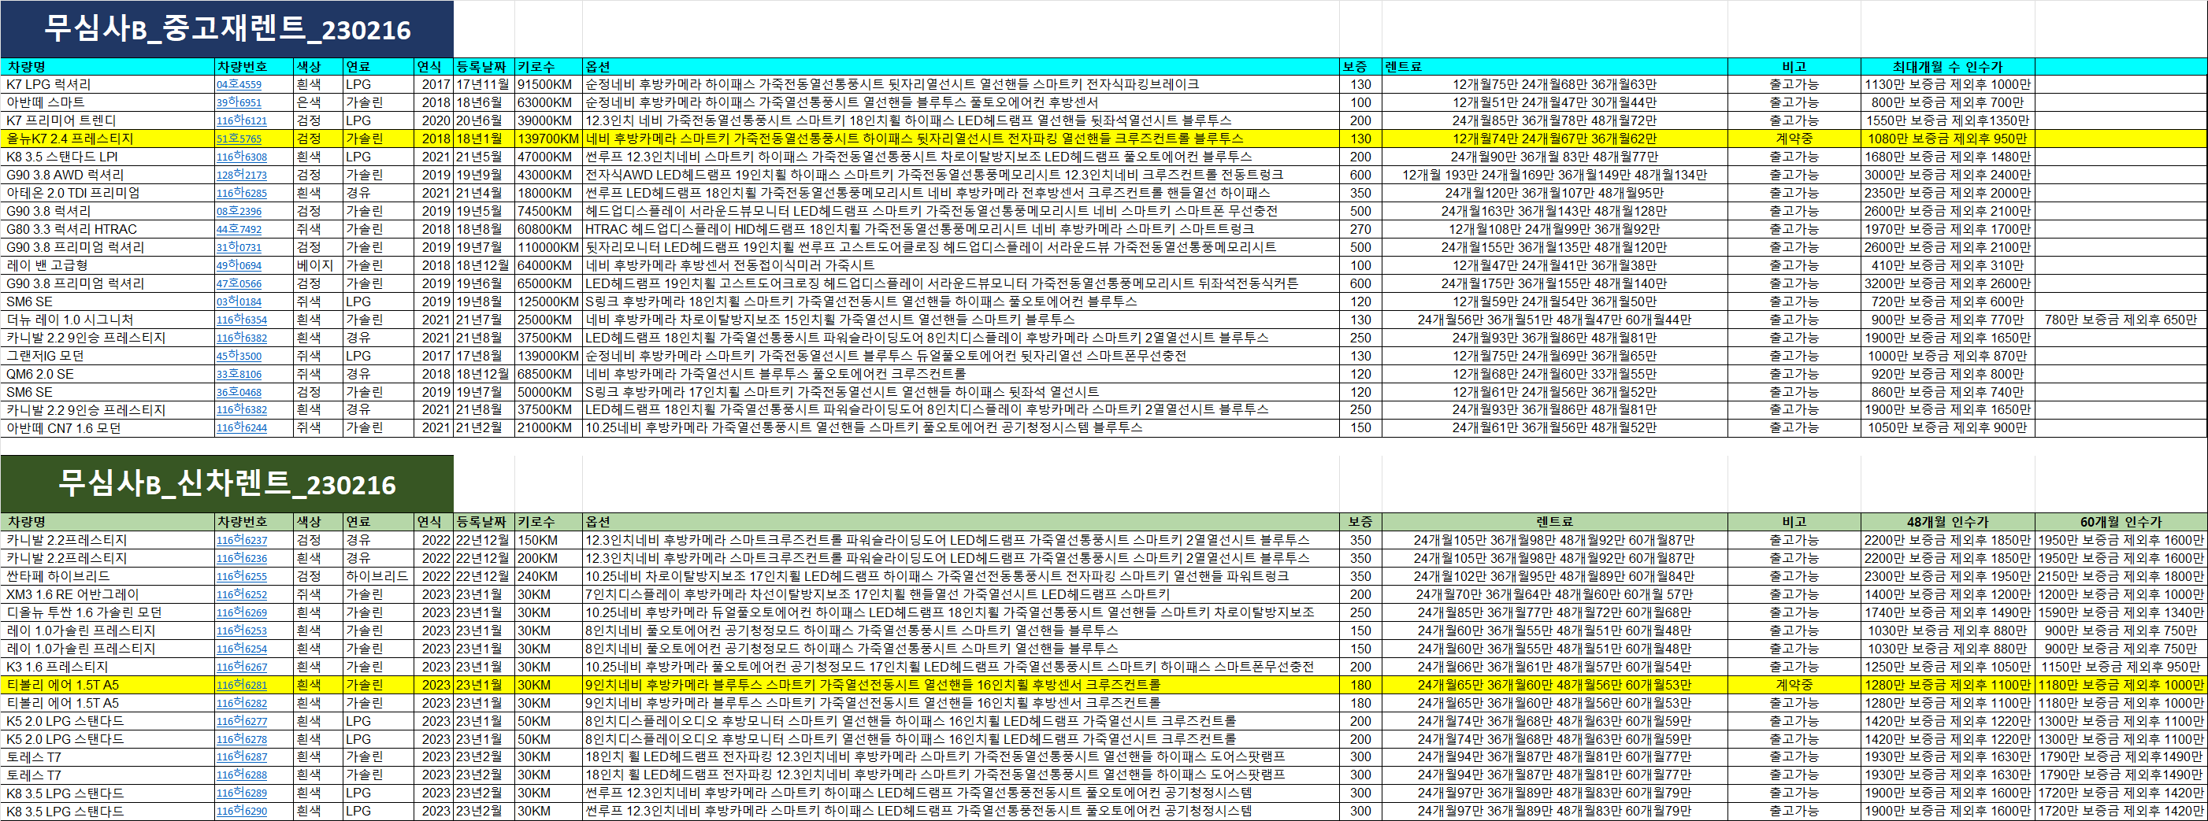Image resolution: width=2208 pixels, height=821 pixels.
Task: Select the cell 더뉴 레이 1.0 시그니처
Action: (107, 320)
